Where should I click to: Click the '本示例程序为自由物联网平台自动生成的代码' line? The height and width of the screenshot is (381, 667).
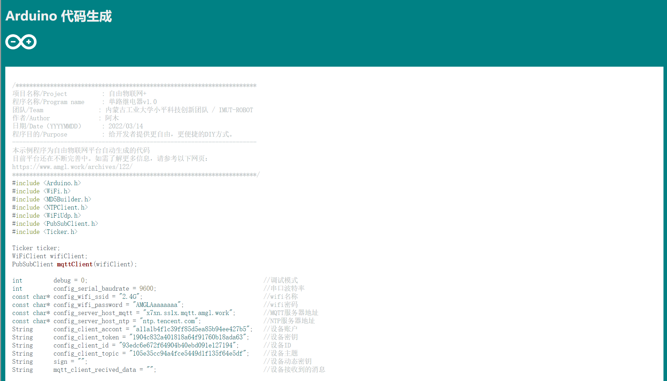point(81,151)
